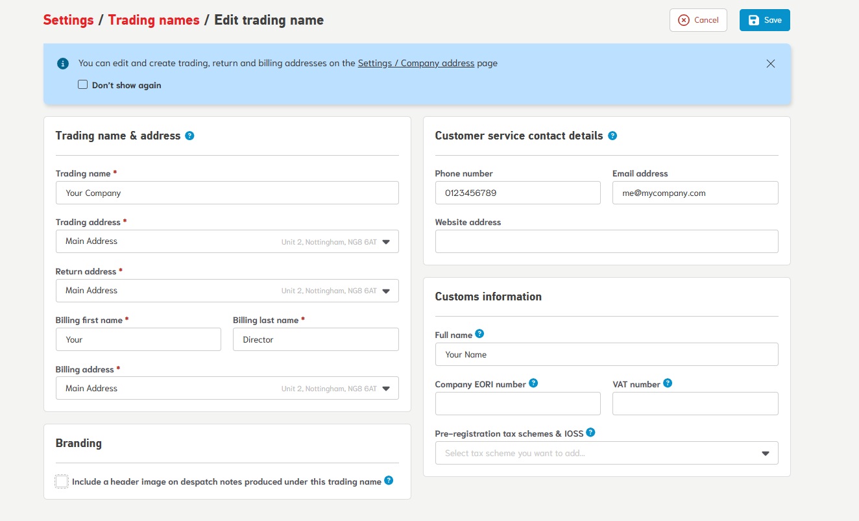Click into the Website address field
Viewport: 859px width, 521px height.
point(606,241)
